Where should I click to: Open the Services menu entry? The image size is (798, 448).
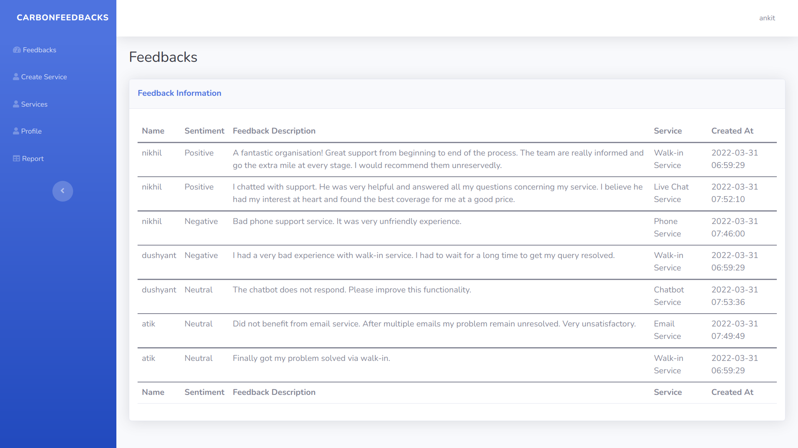pos(34,104)
